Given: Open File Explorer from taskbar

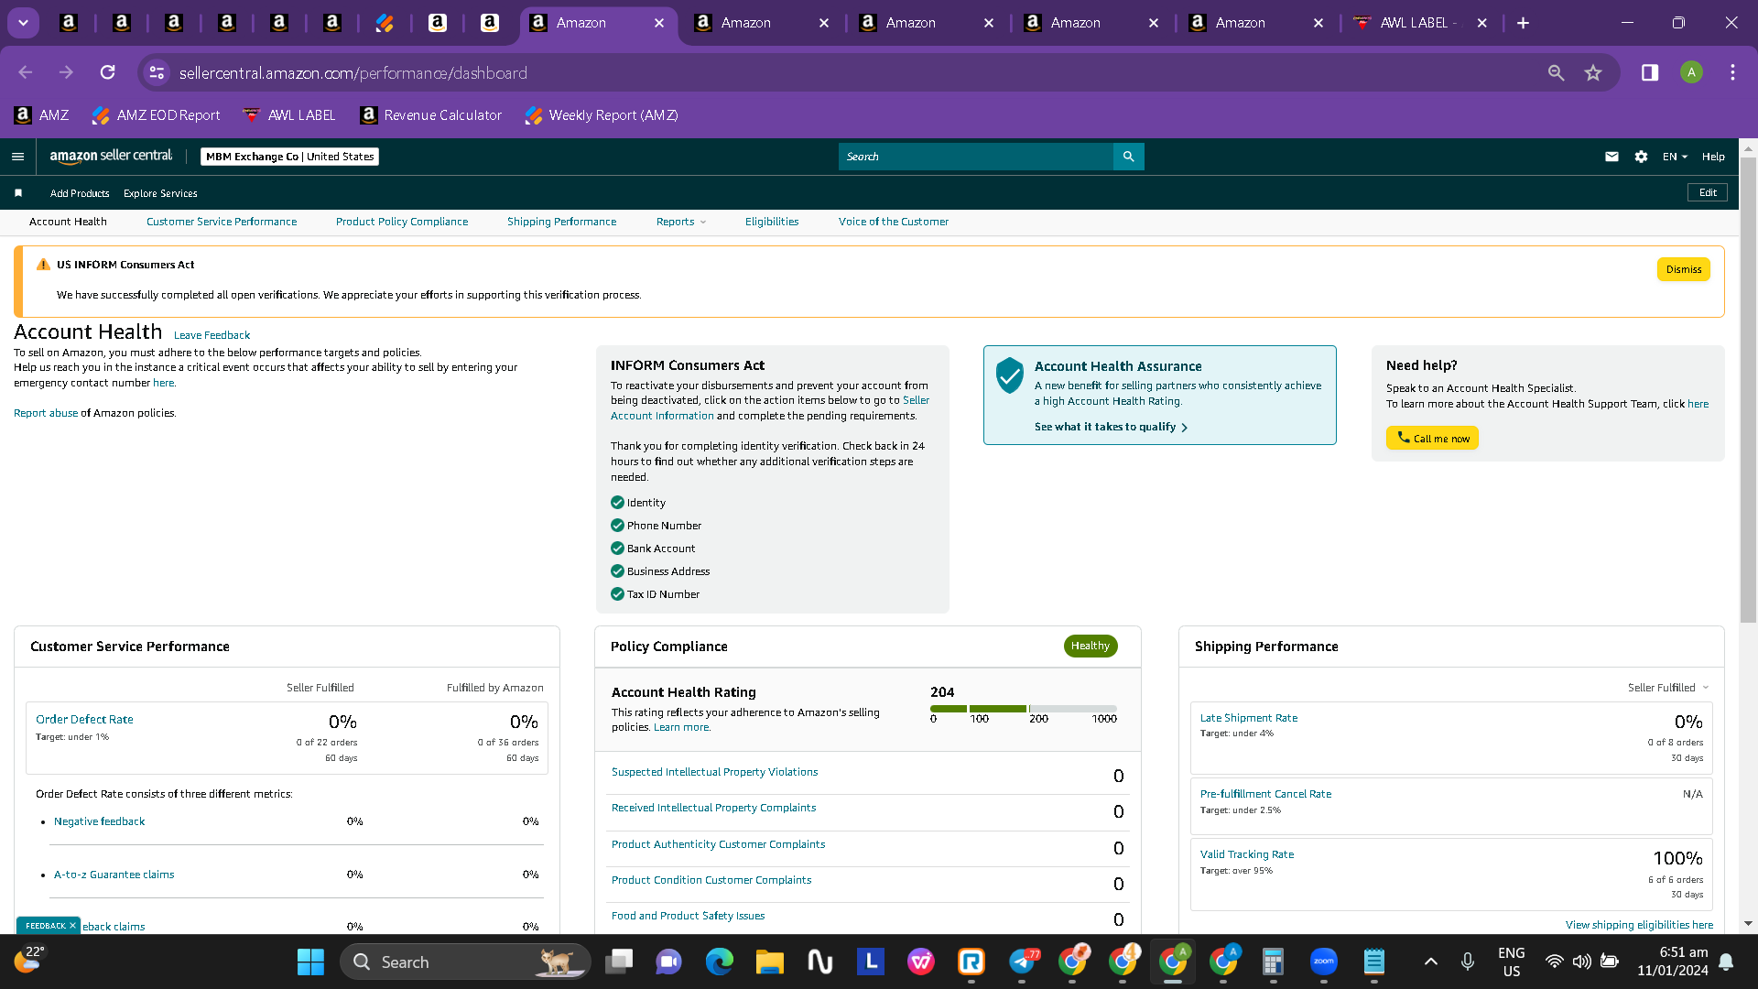Looking at the screenshot, I should (x=769, y=962).
